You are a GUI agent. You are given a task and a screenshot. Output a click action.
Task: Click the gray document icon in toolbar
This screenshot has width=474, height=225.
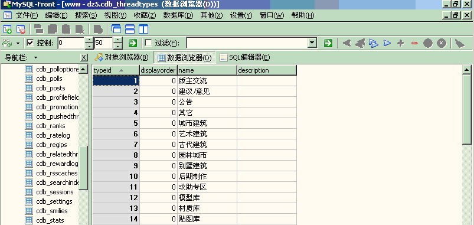tap(98, 29)
